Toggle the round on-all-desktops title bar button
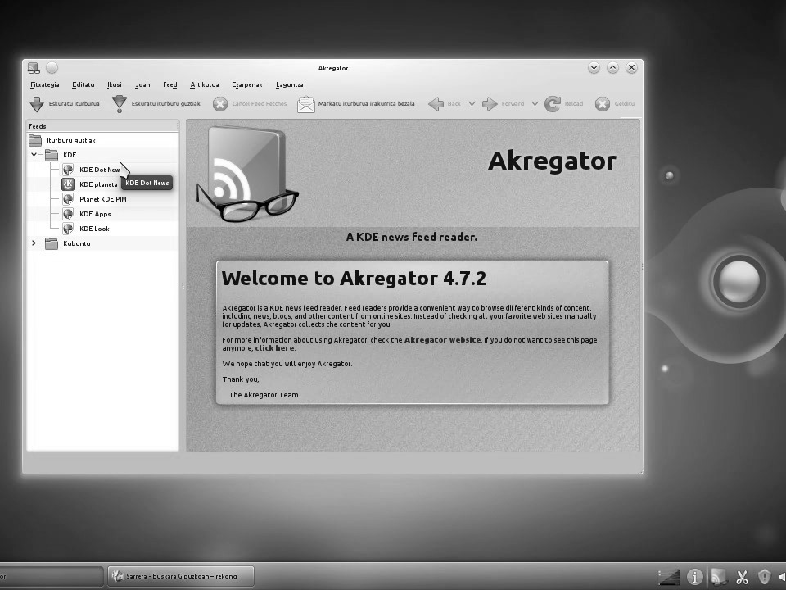Screen dimensions: 786x590 [x=52, y=68]
